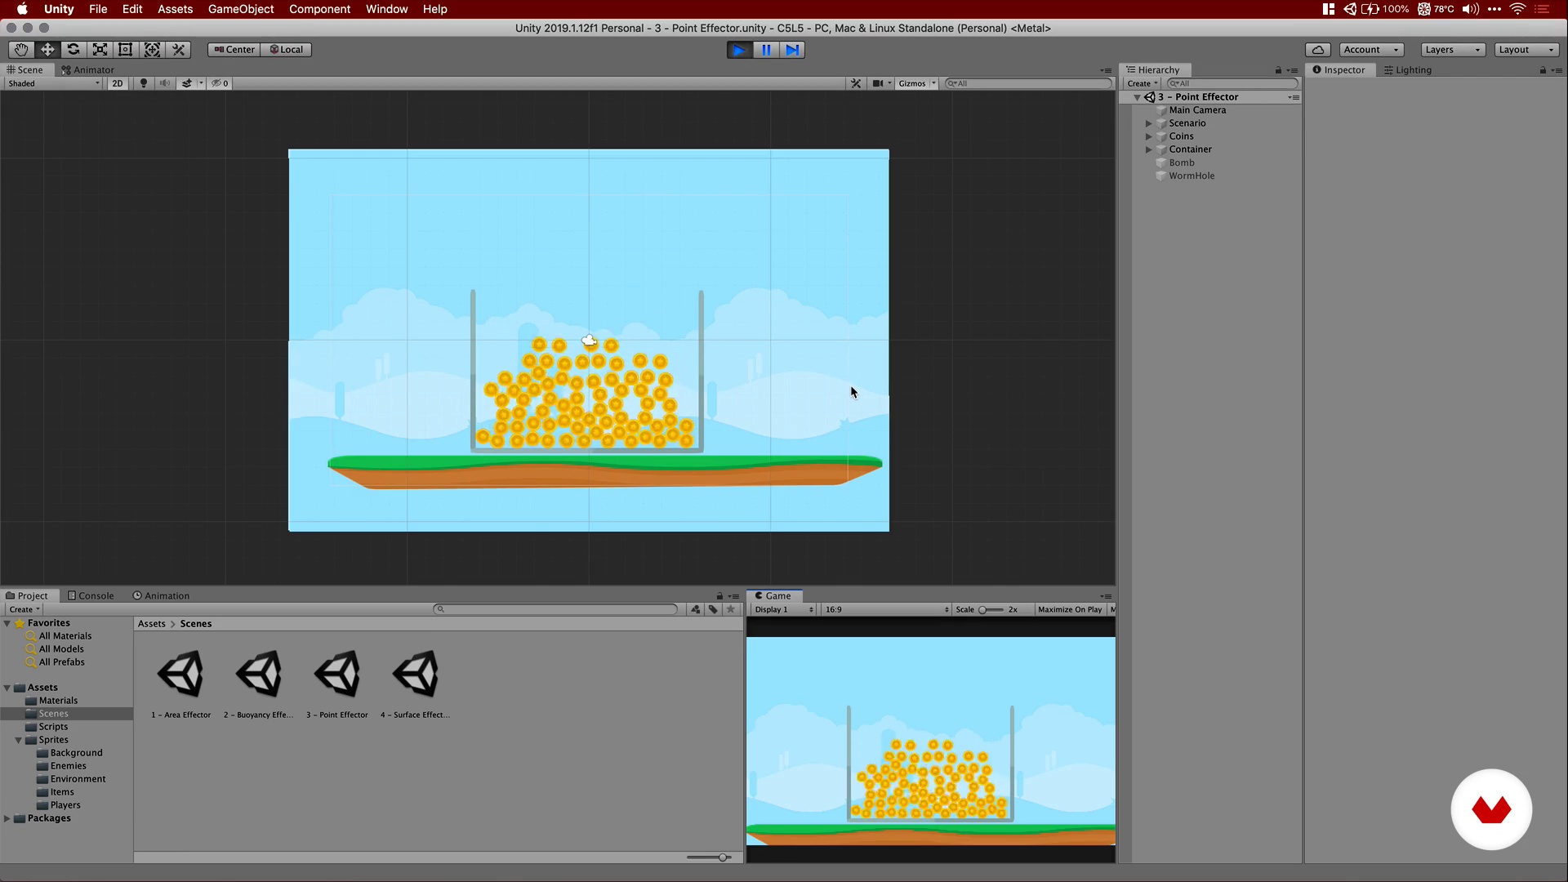Click the Inspector lock icon

tap(1543, 70)
